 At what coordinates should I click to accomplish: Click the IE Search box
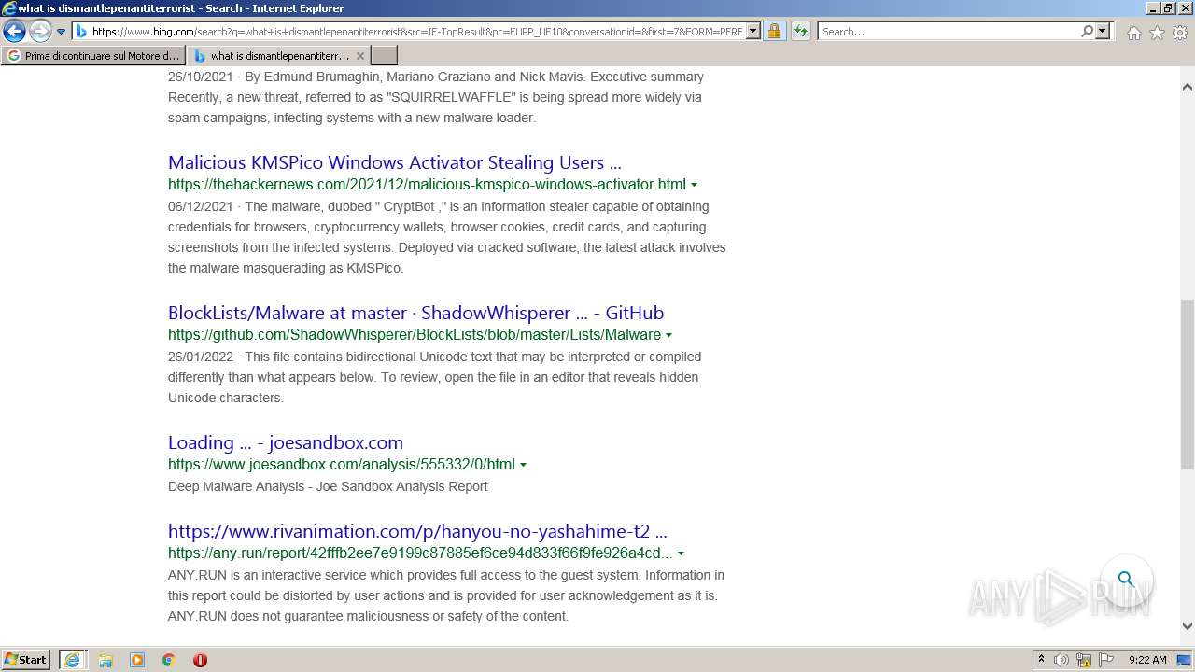click(949, 32)
